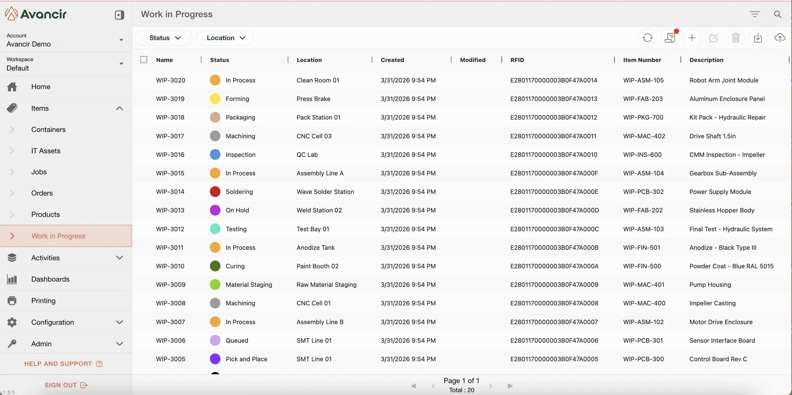Screen dimensions: 792x395
Task: Click the magnifier search icon
Action: point(778,14)
